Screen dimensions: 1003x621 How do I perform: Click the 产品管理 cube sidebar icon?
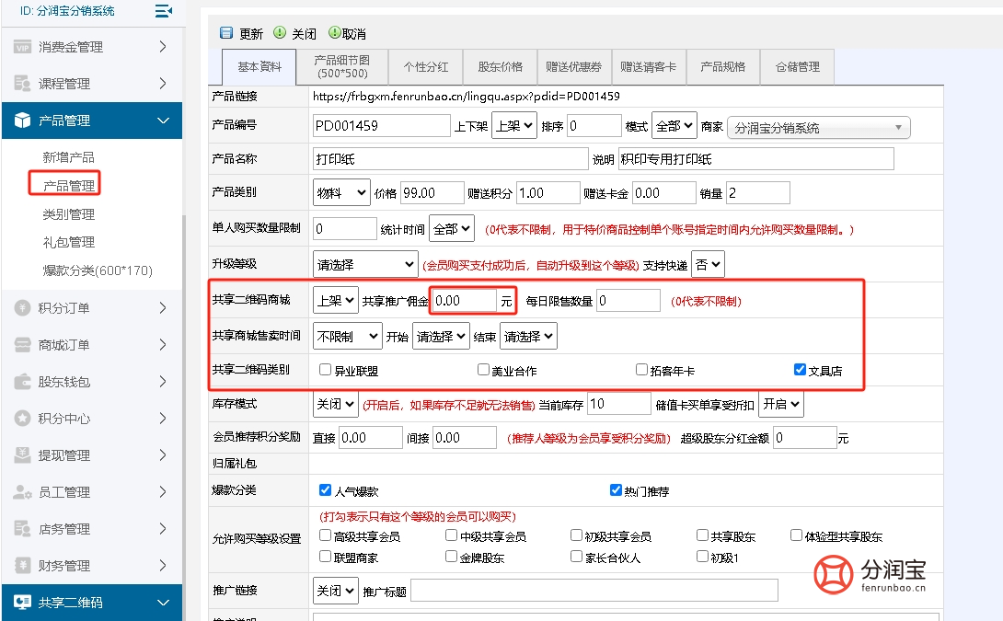[20, 120]
